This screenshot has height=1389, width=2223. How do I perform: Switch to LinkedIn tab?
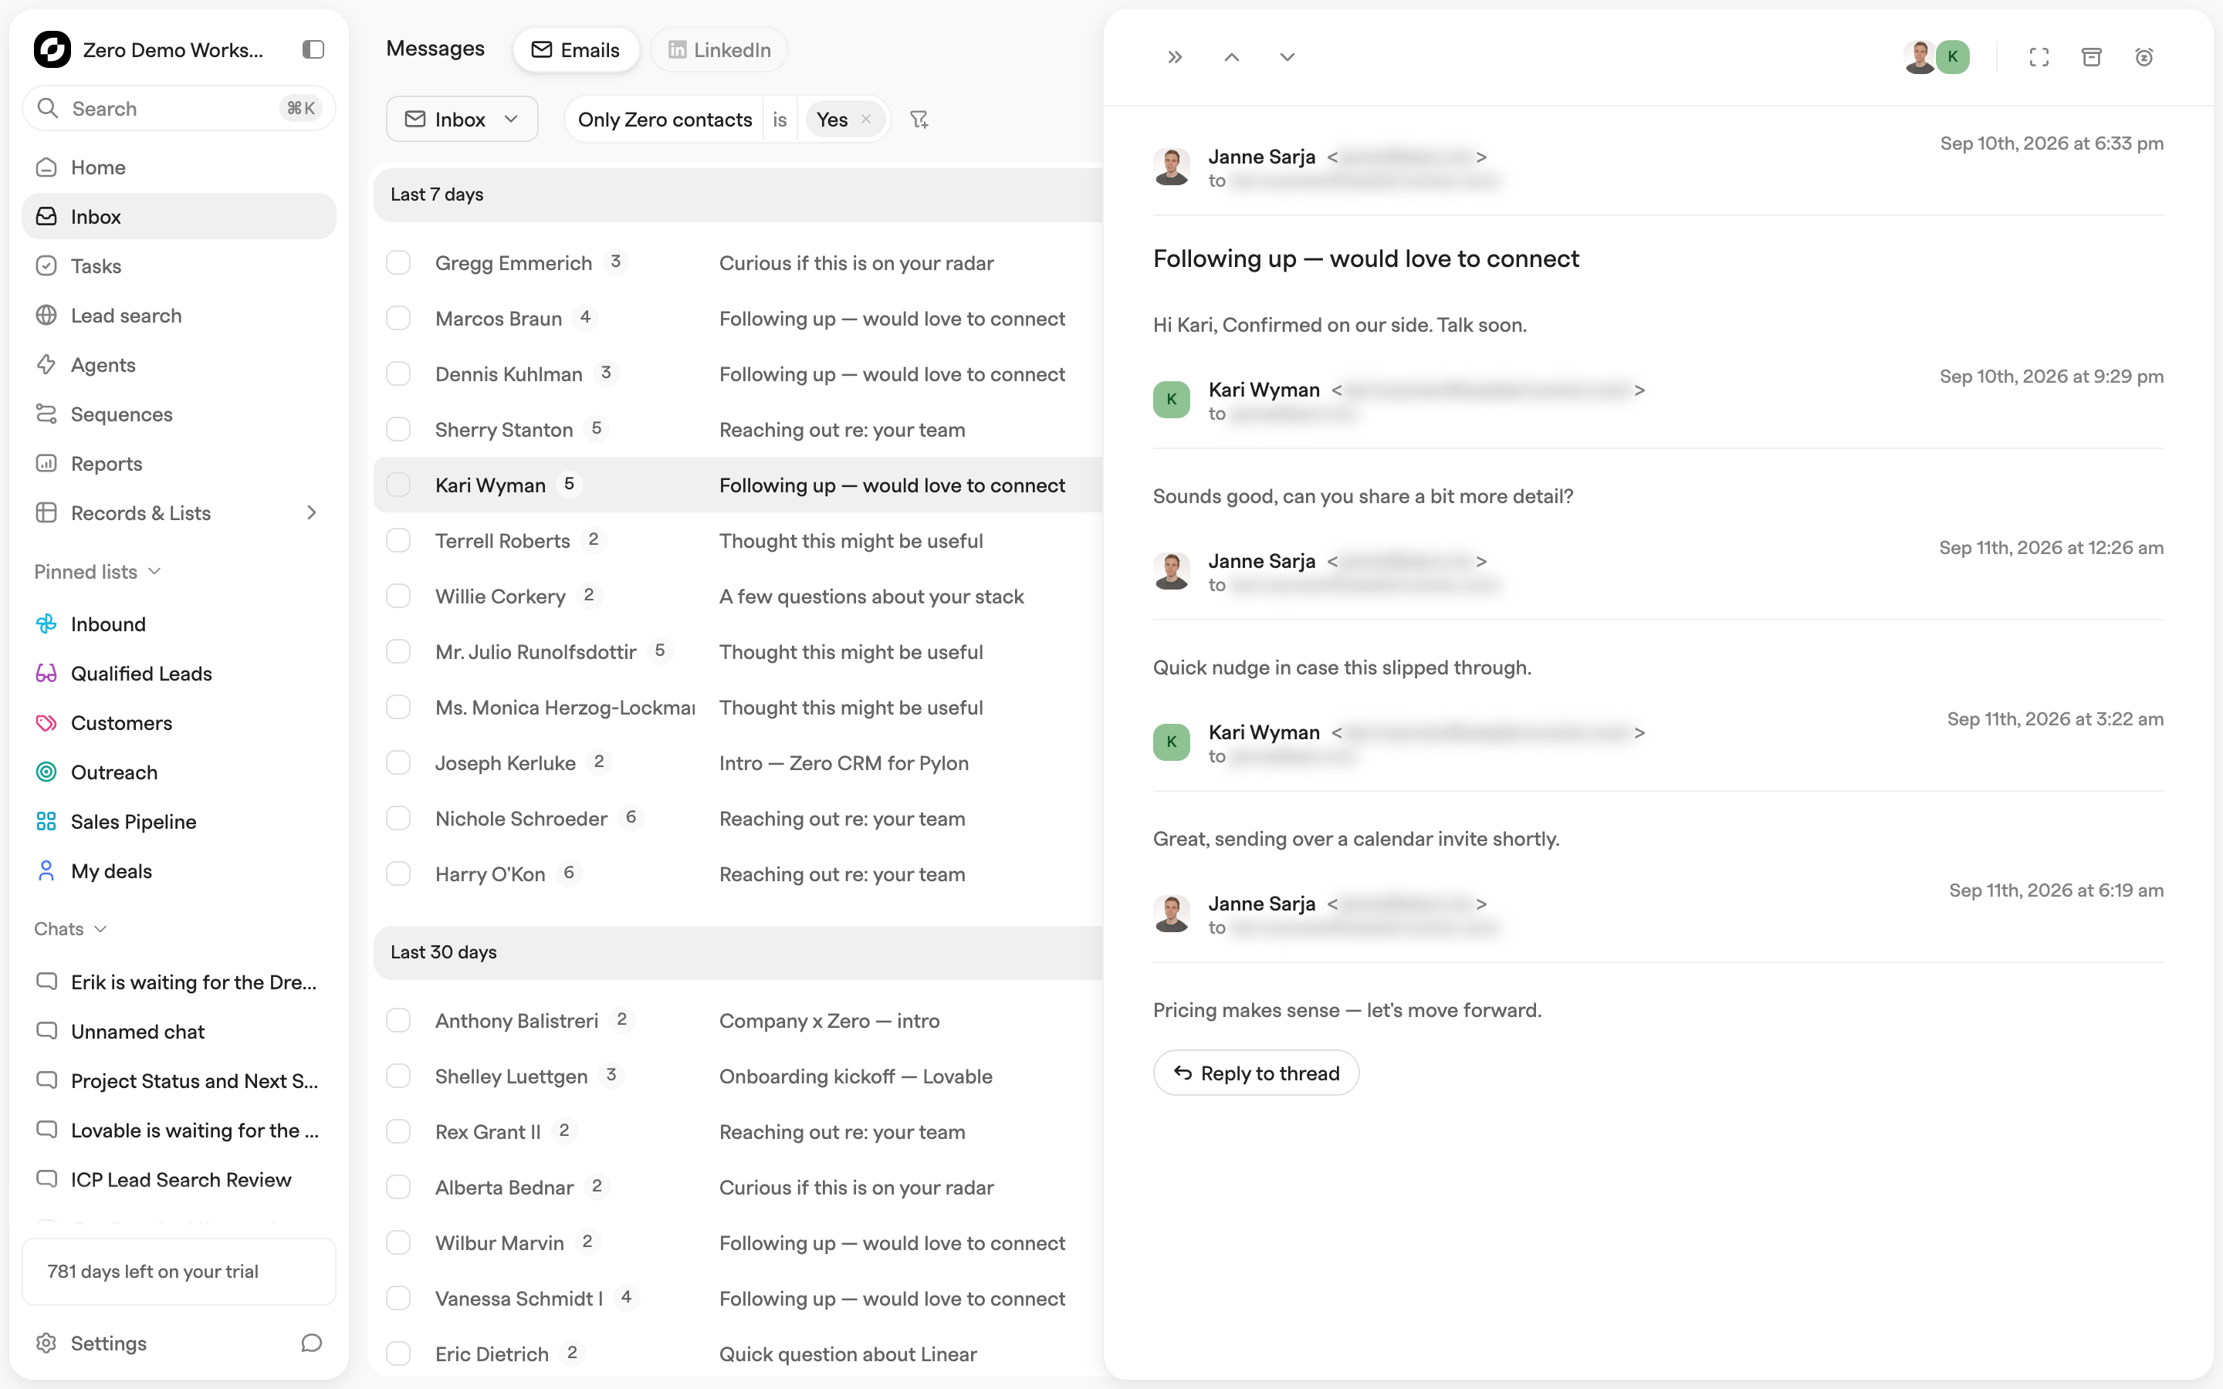tap(719, 49)
